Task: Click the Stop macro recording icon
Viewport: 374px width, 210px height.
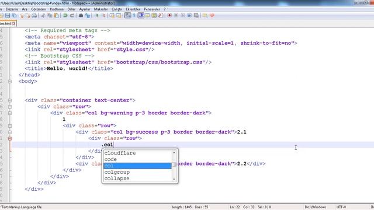Action: 176,16
